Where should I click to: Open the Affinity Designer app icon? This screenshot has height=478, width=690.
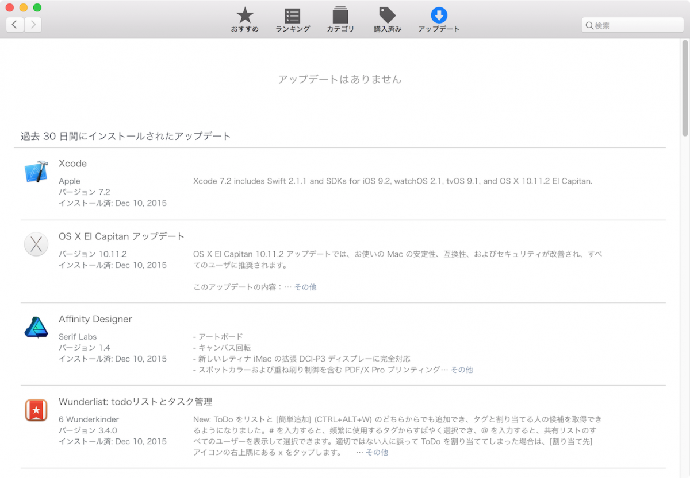click(x=36, y=327)
